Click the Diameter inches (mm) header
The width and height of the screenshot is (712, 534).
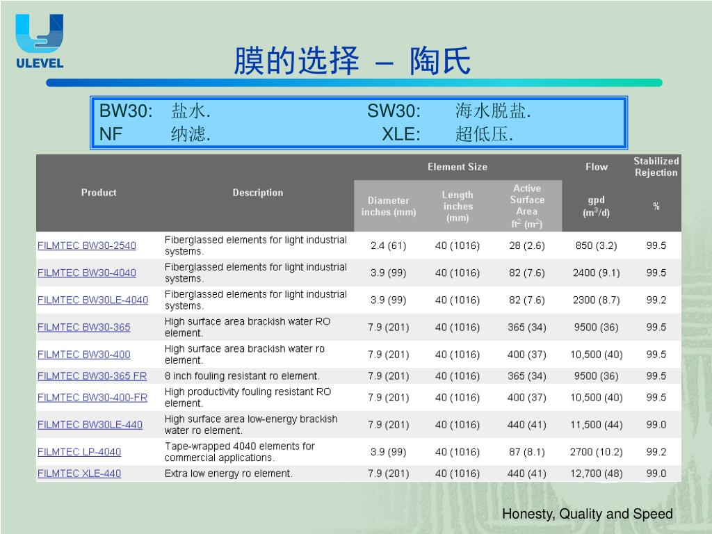coord(388,206)
